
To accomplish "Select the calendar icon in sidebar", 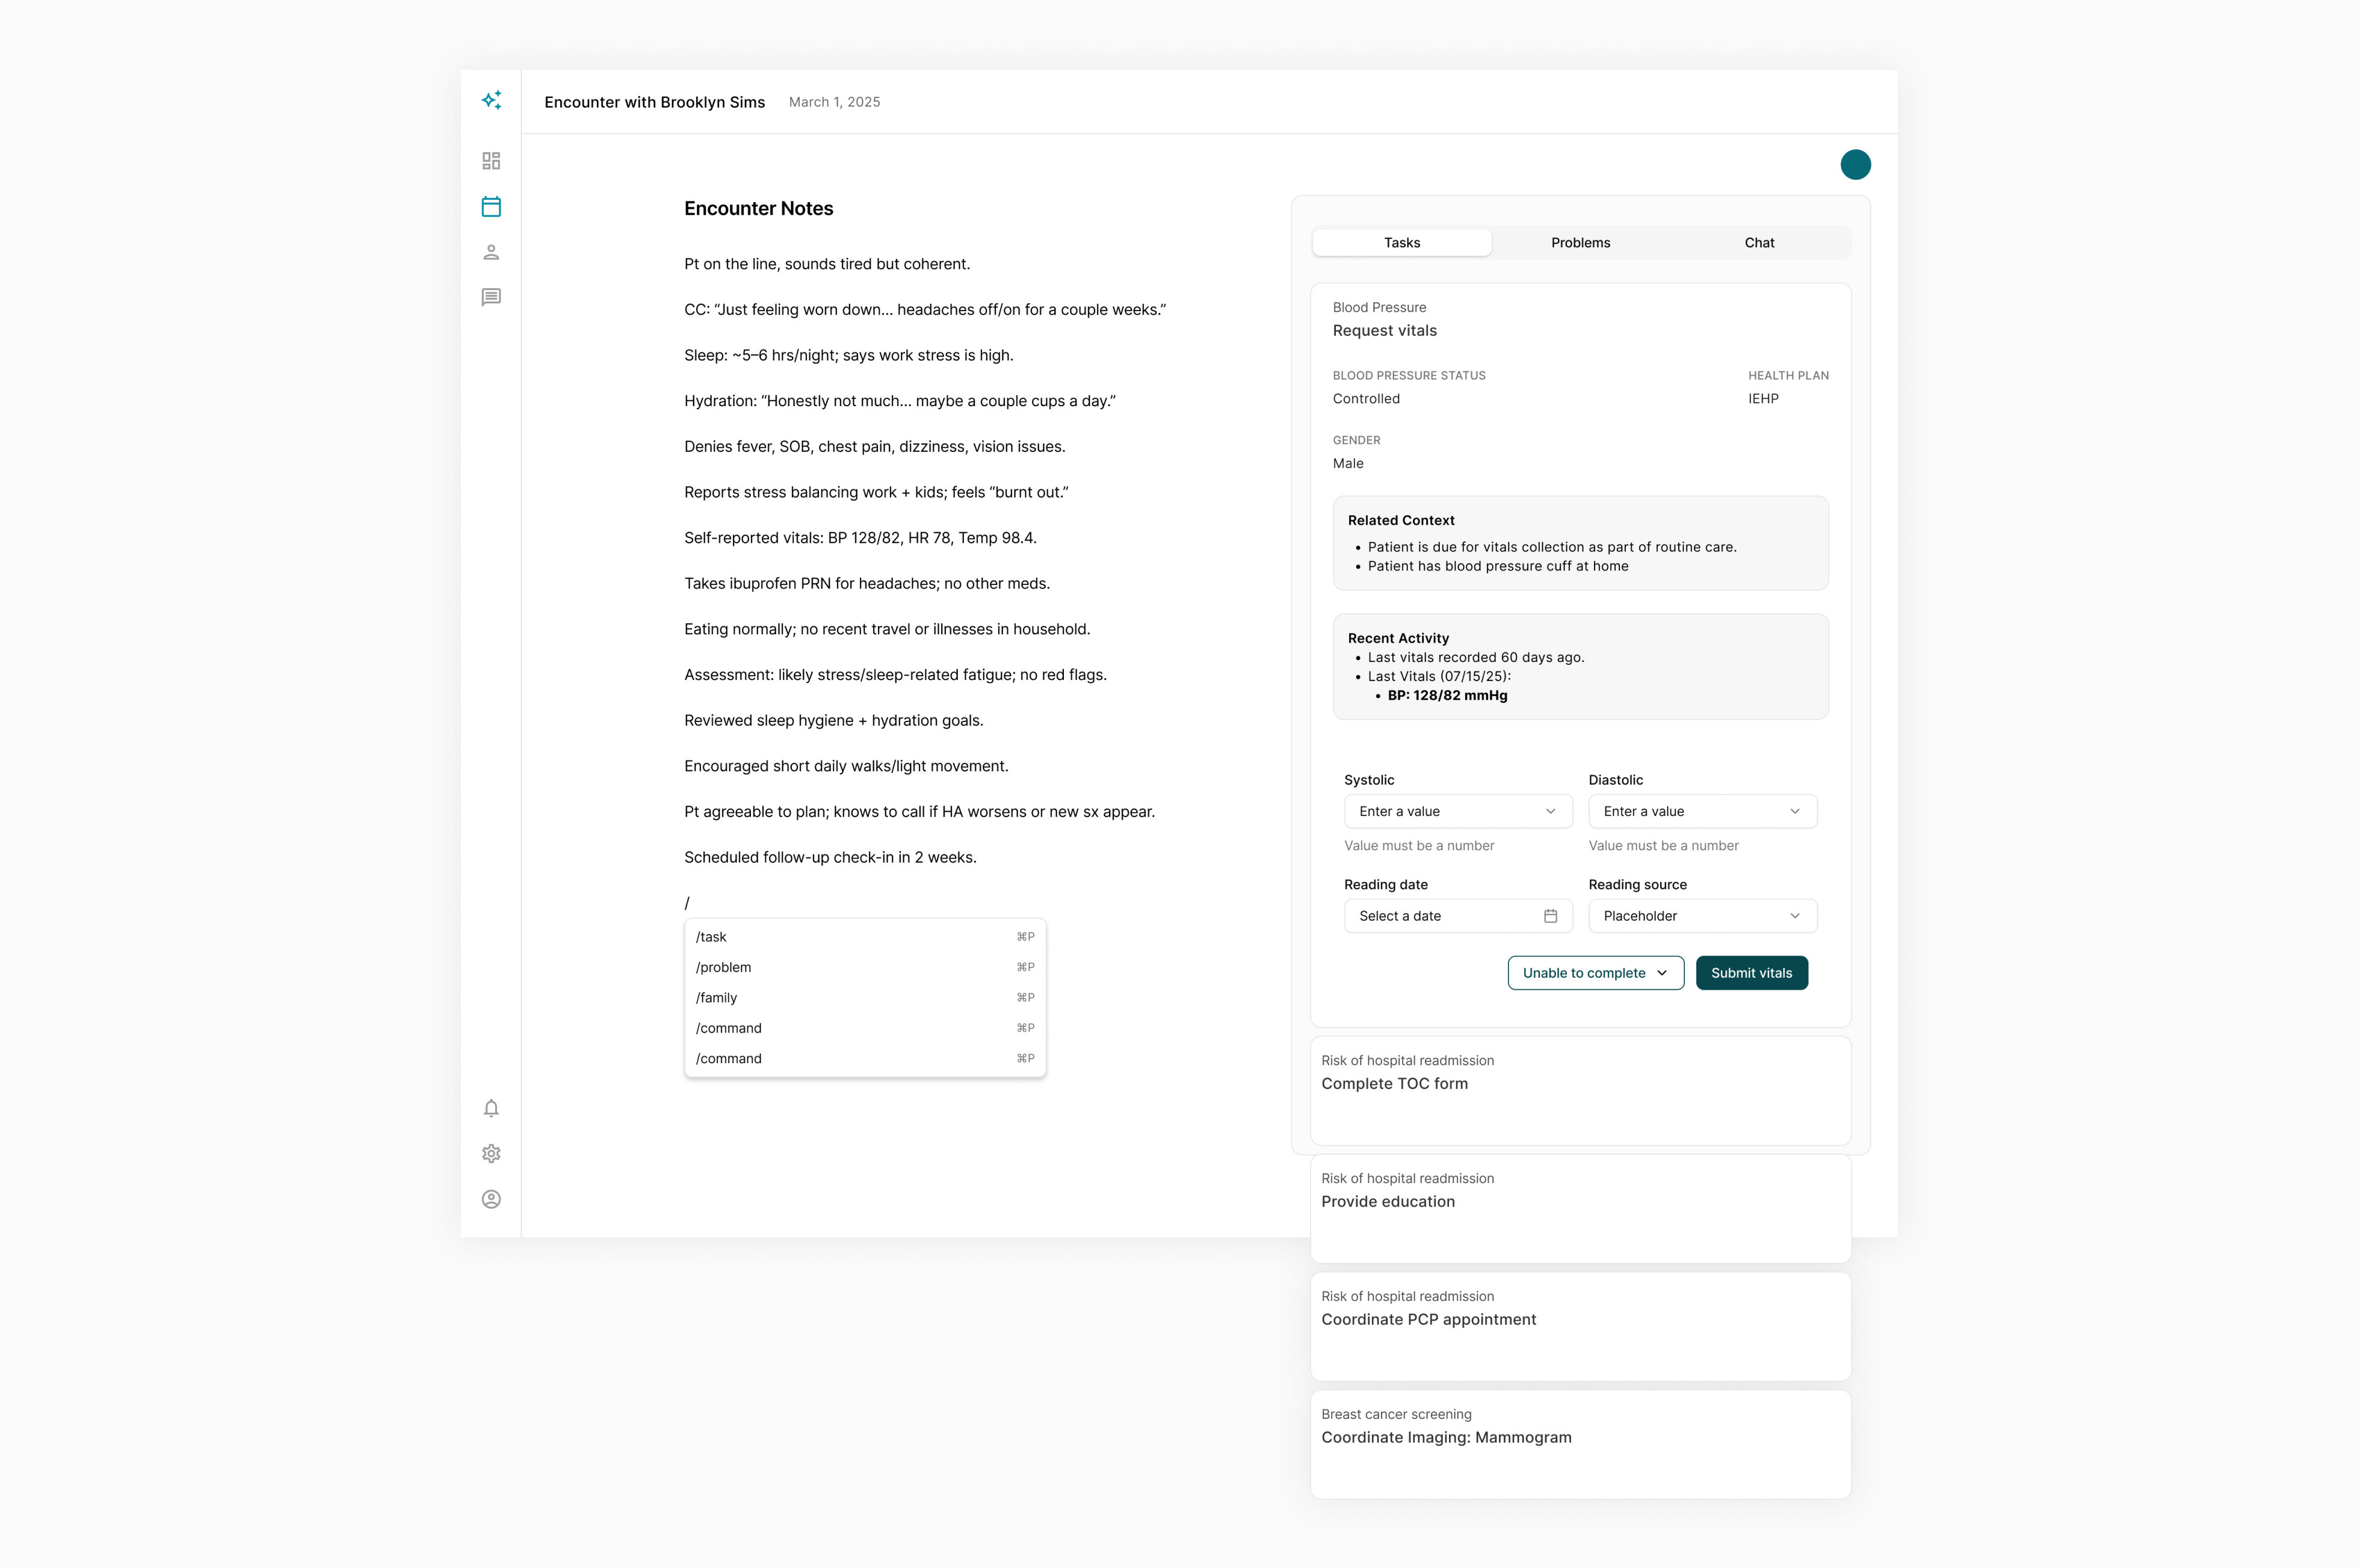I will (491, 207).
